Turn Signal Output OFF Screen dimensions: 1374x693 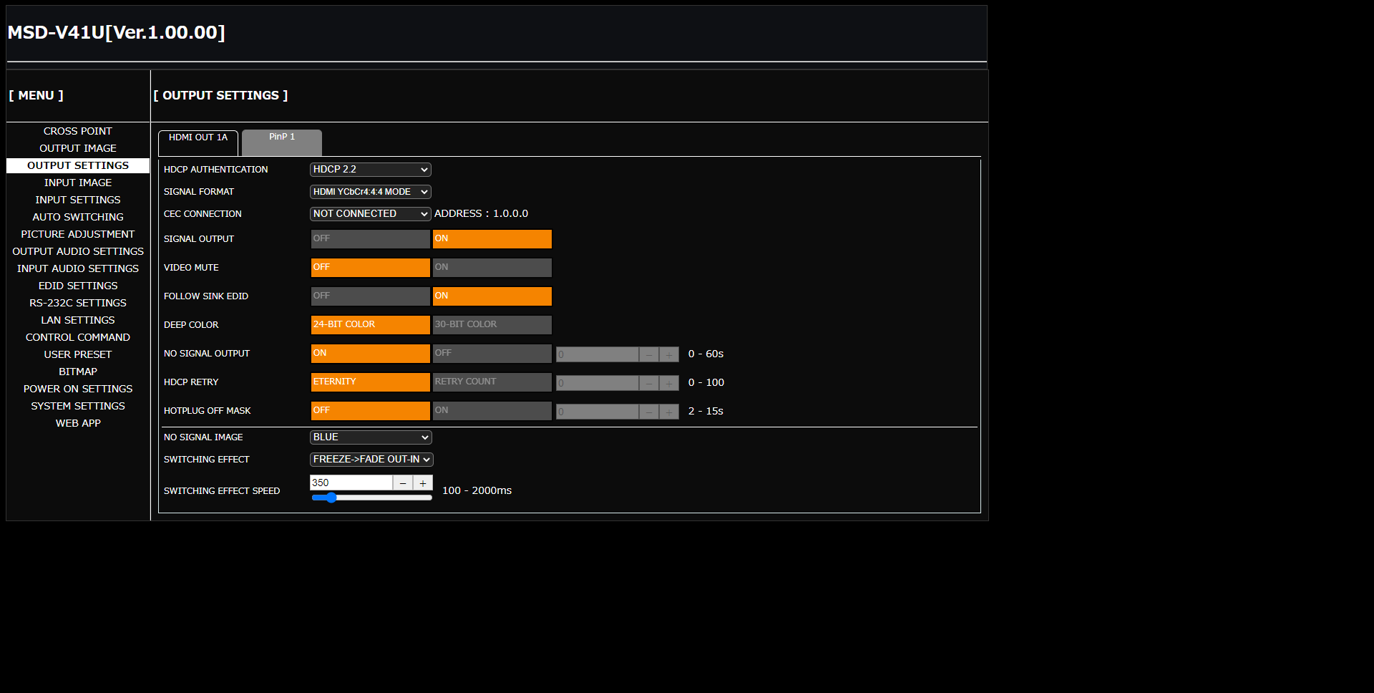click(370, 239)
